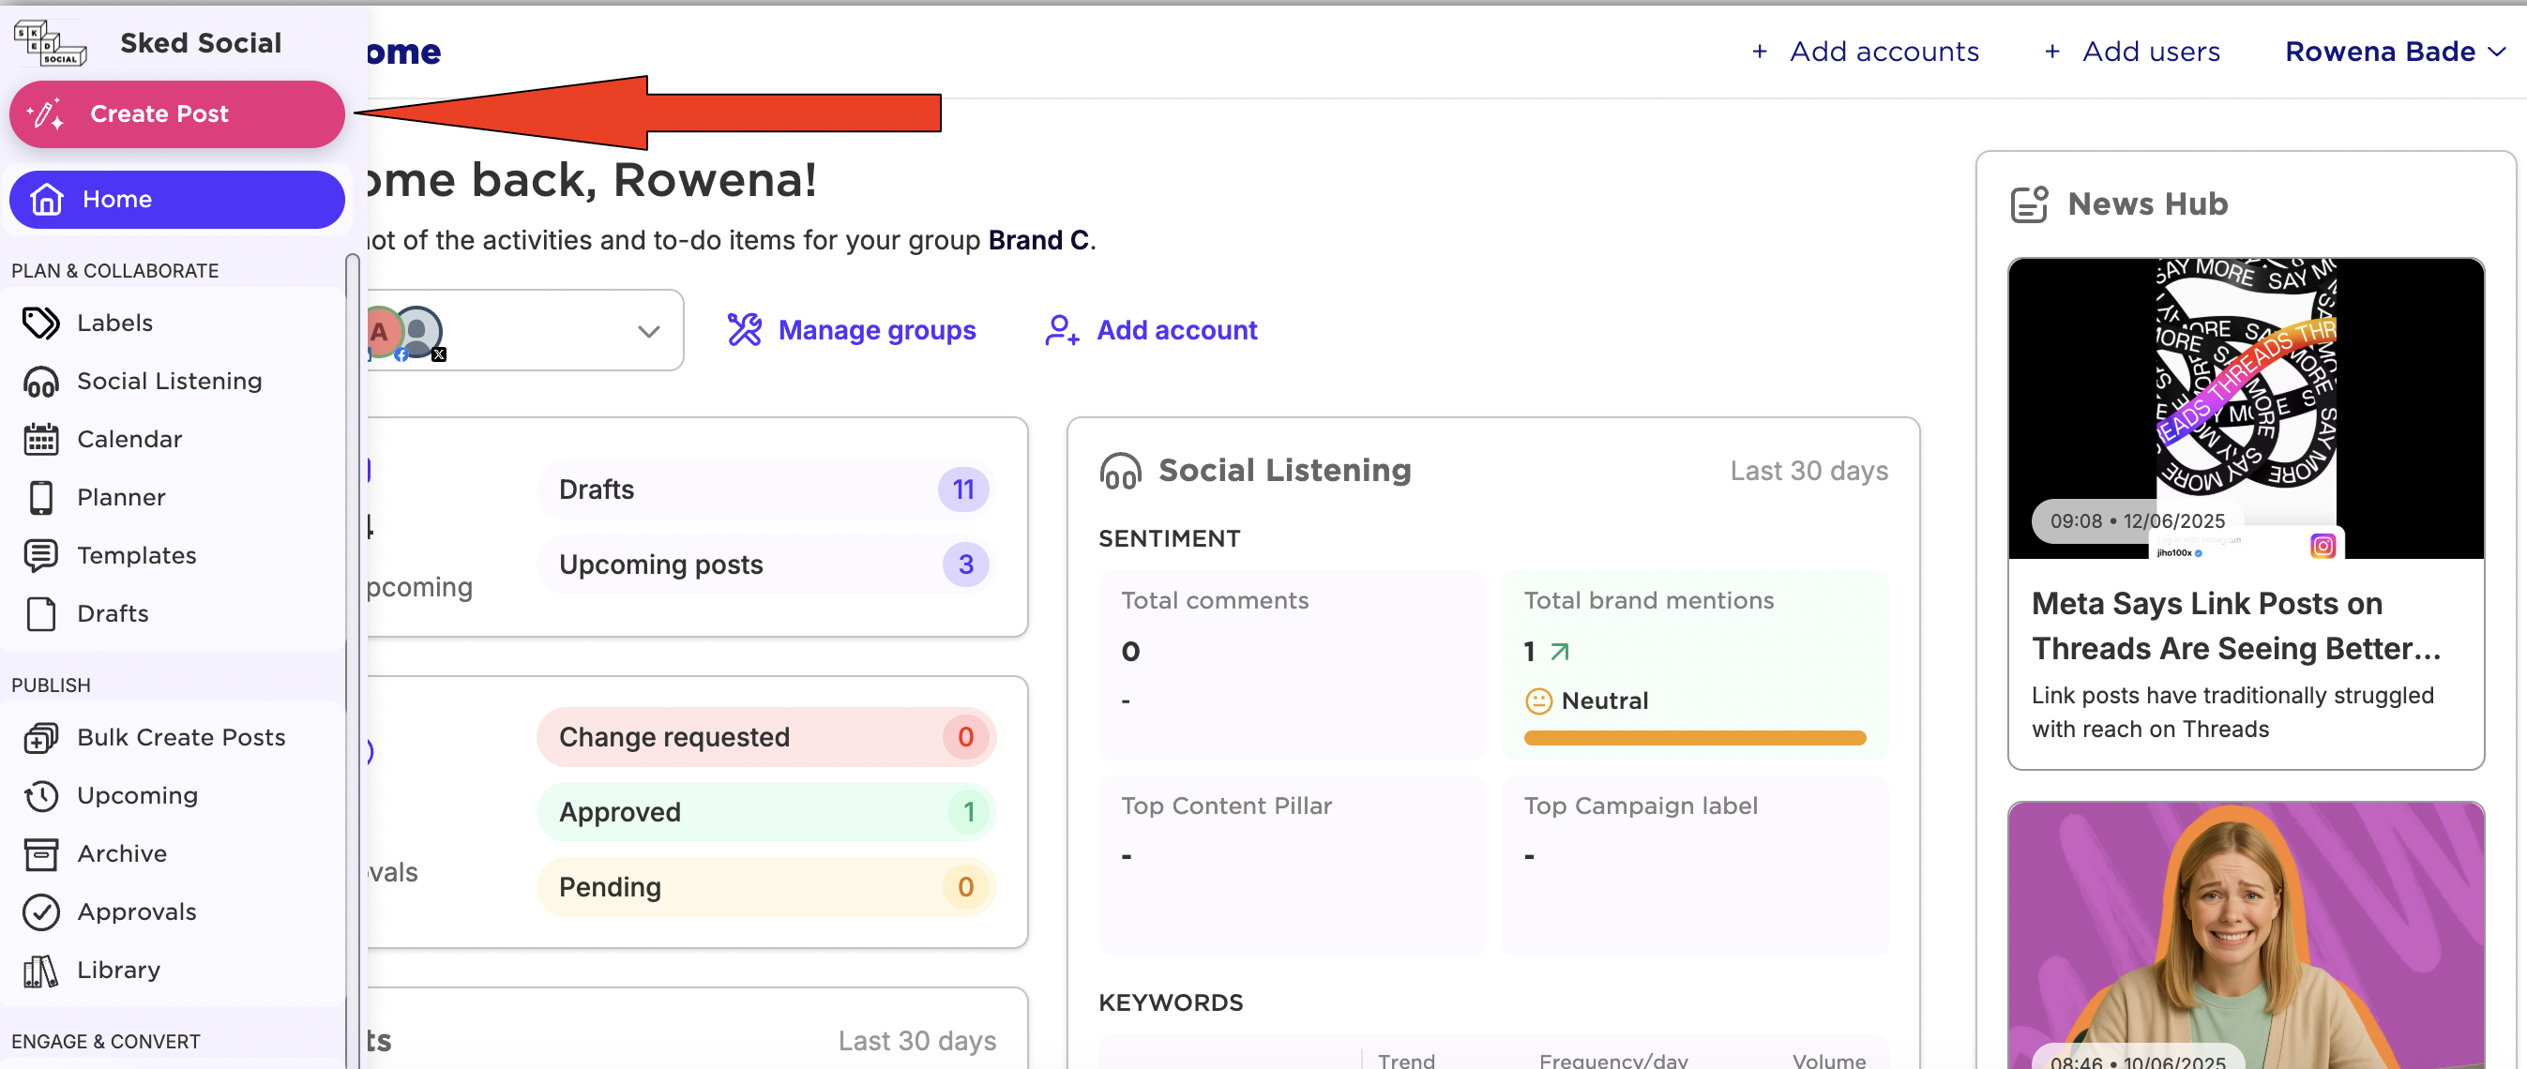Image resolution: width=2527 pixels, height=1069 pixels.
Task: Click the Top Content Pillar card
Action: pyautogui.click(x=1292, y=866)
